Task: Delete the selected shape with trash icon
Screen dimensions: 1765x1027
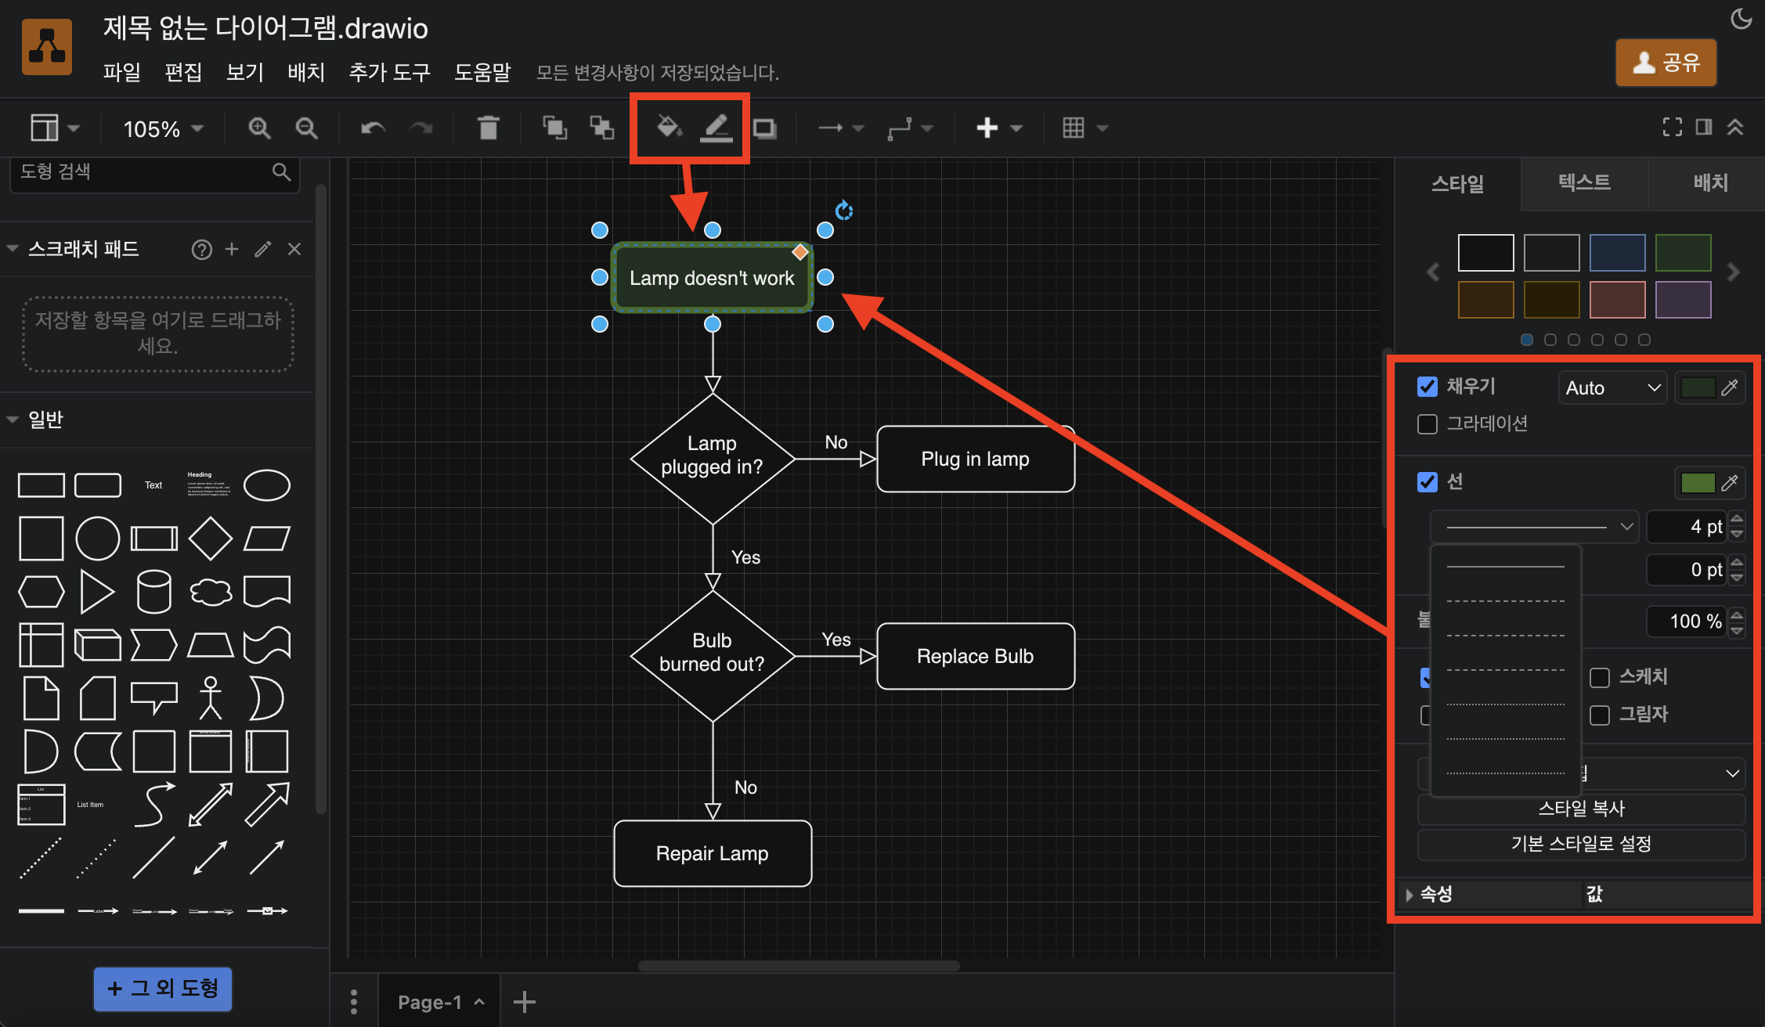Action: point(489,128)
